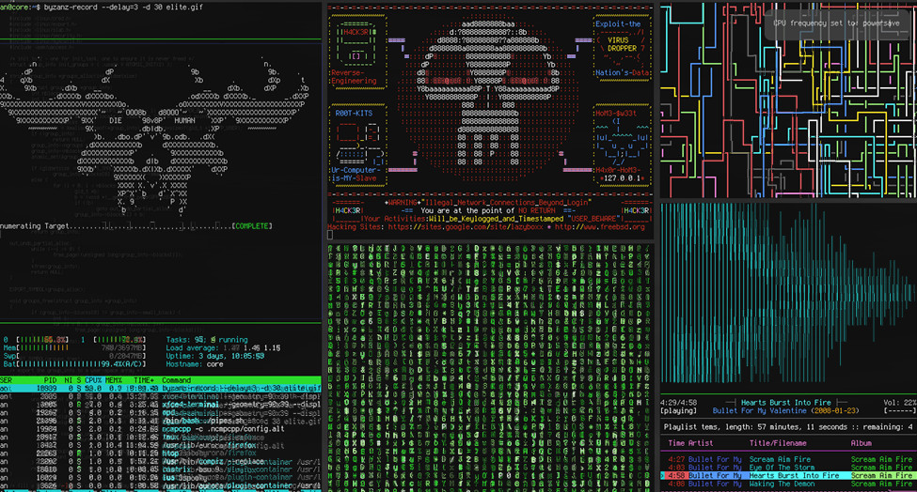917x492 pixels.
Task: Sort processes by the CPU% column header
Action: pyautogui.click(x=92, y=380)
